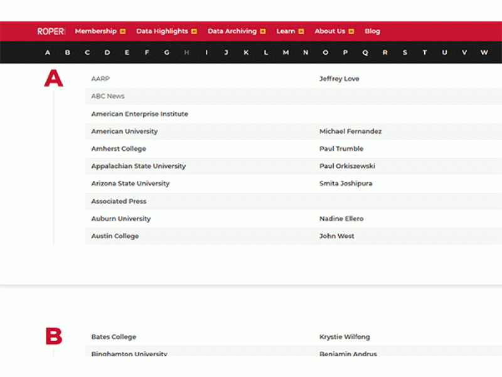
Task: Click the large red A section heading
Action: click(53, 79)
